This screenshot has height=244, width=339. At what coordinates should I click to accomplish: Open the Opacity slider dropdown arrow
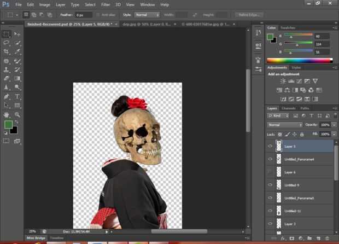(x=334, y=125)
